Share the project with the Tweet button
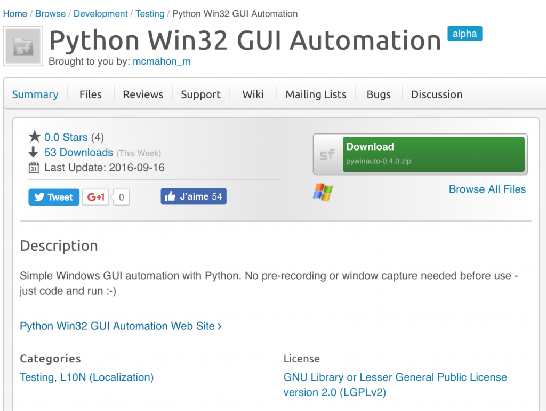 [x=54, y=197]
